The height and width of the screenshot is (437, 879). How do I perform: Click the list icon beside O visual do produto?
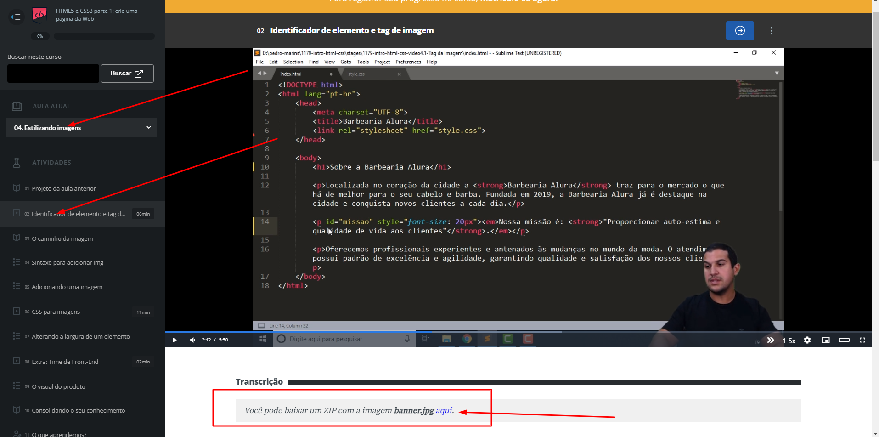(x=17, y=386)
